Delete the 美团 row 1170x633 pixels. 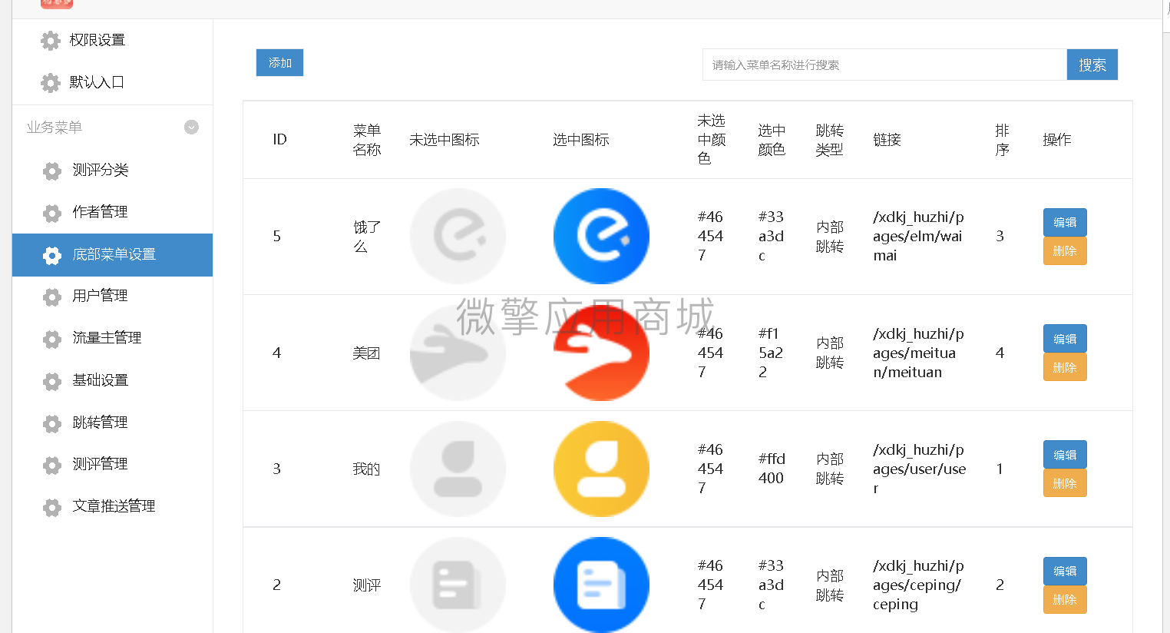click(x=1065, y=367)
